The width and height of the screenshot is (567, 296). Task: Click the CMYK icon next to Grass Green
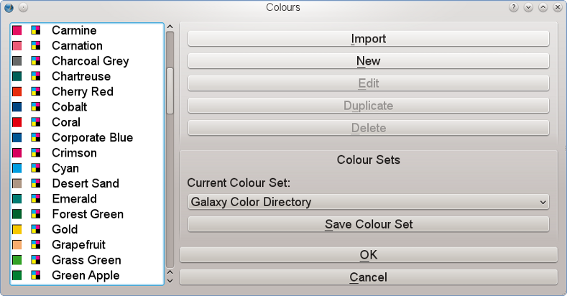pyautogui.click(x=35, y=260)
